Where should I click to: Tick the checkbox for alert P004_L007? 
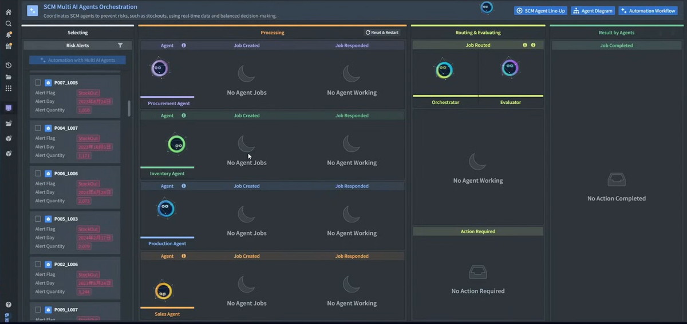pos(38,128)
